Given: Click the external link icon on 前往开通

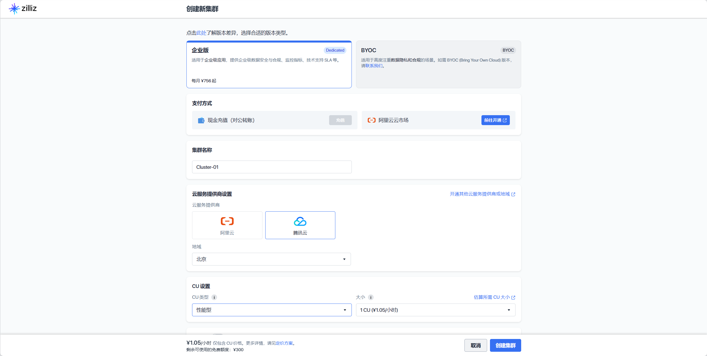Looking at the screenshot, I should [505, 120].
